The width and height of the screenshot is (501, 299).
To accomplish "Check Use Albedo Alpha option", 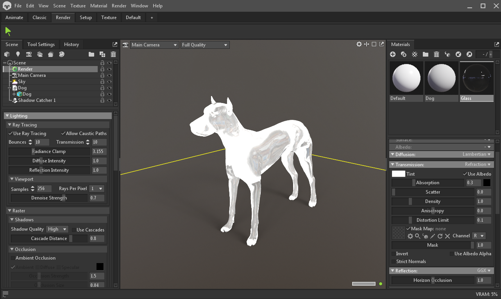I will pyautogui.click(x=452, y=254).
